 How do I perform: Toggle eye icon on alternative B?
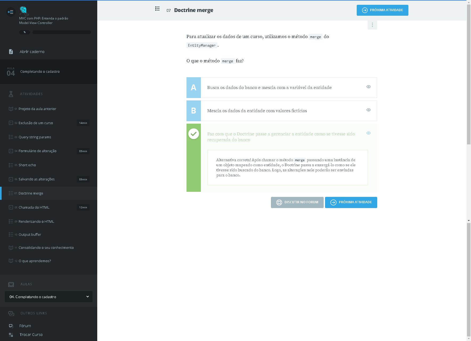[368, 110]
